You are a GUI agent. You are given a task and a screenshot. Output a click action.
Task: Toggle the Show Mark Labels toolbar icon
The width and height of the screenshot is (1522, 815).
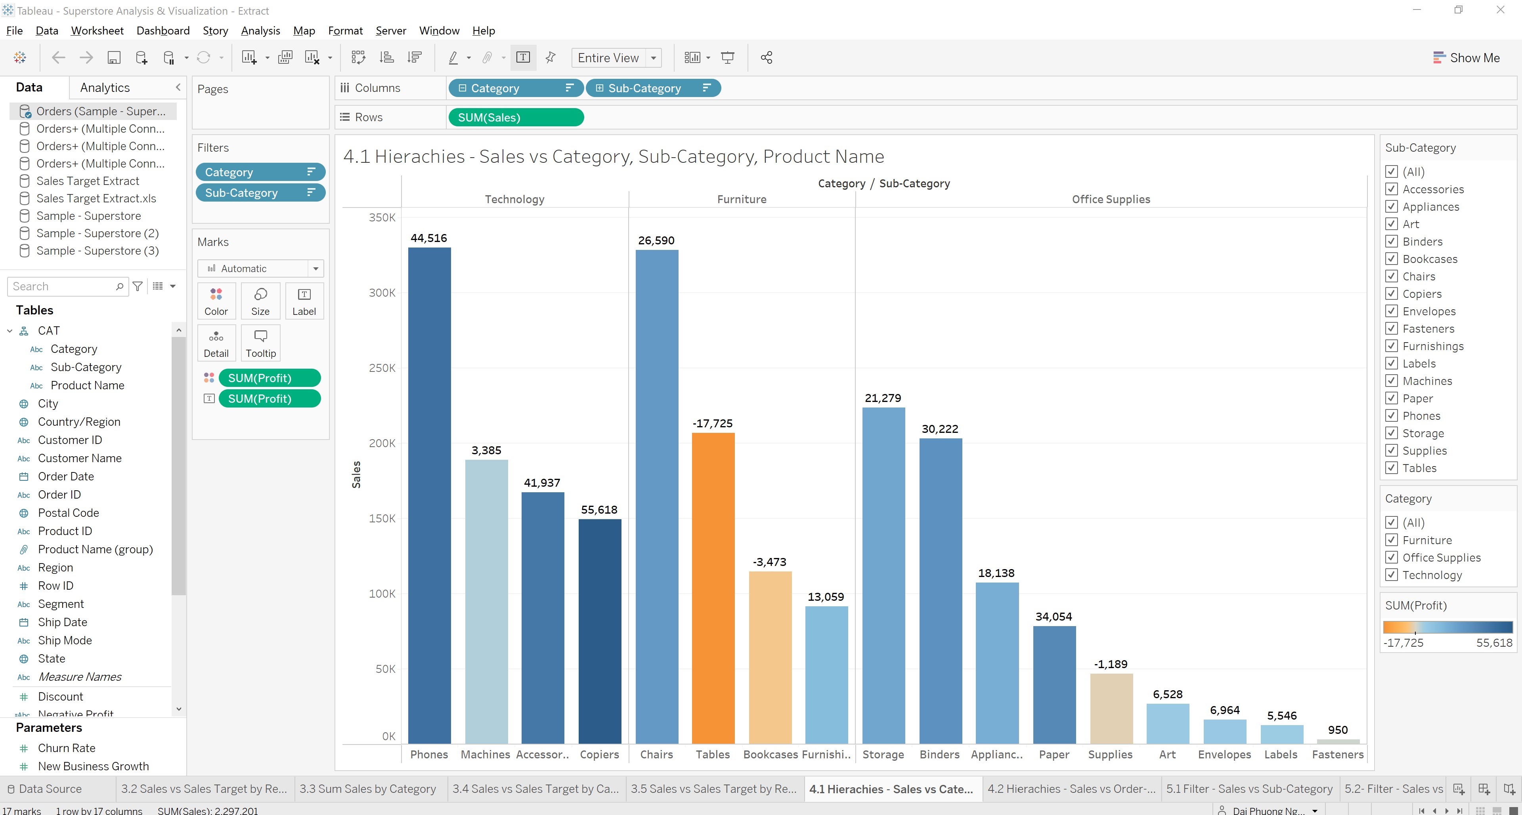(x=523, y=57)
